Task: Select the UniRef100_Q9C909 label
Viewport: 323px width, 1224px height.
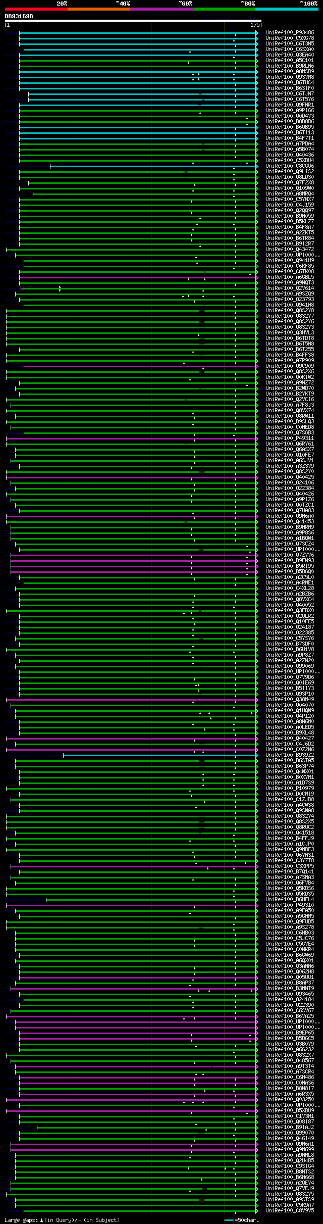Action: tap(290, 366)
